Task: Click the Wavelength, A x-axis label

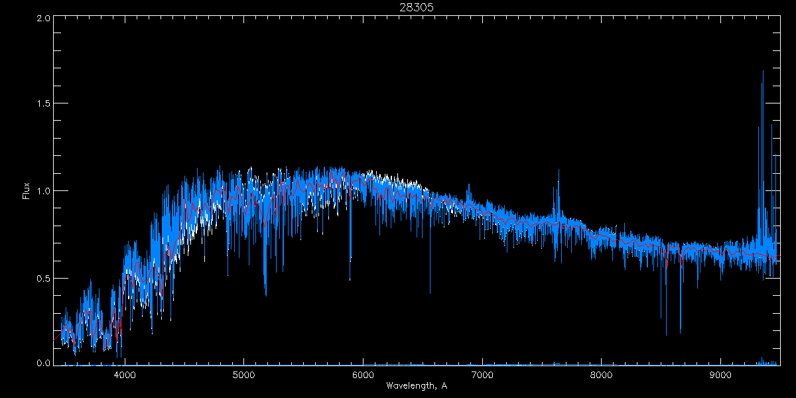Action: (x=416, y=386)
